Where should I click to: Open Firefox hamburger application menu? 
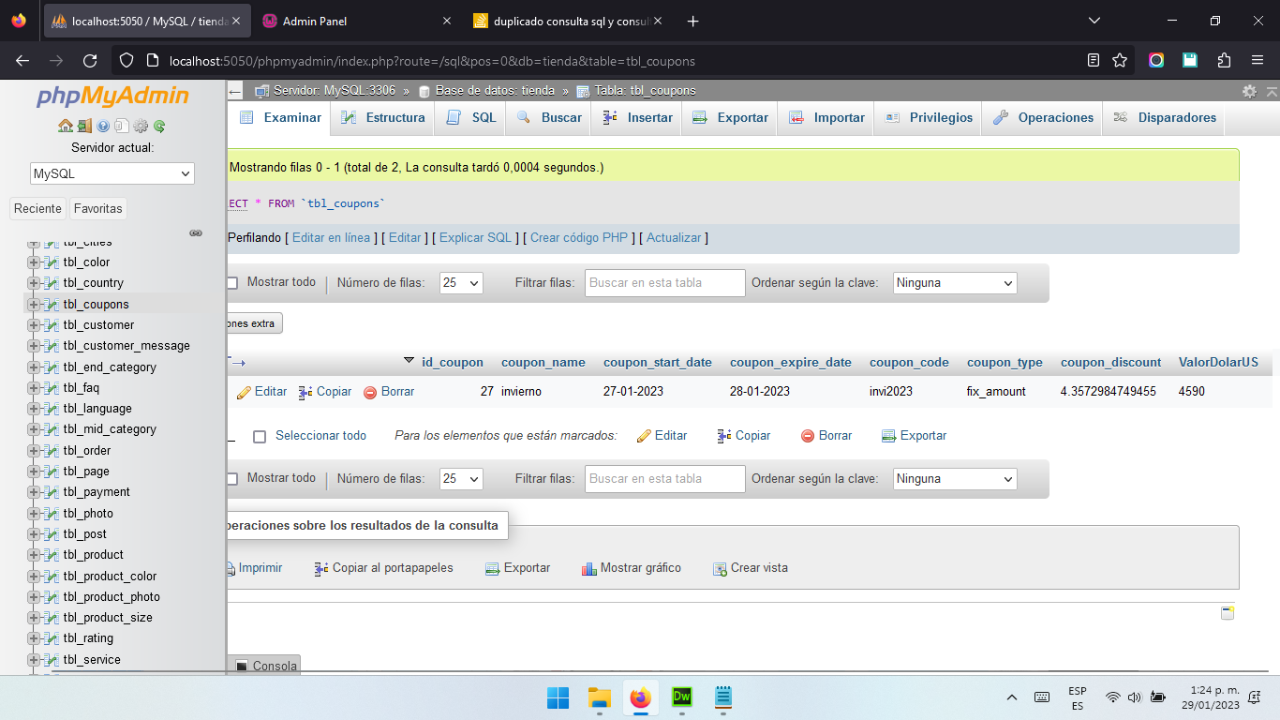(1258, 60)
